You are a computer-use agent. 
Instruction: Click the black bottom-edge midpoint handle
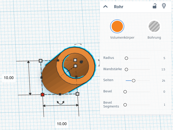click(x=60, y=94)
